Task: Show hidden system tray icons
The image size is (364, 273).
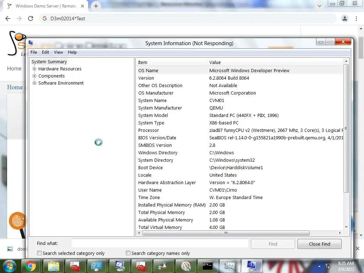Action: coord(320,266)
